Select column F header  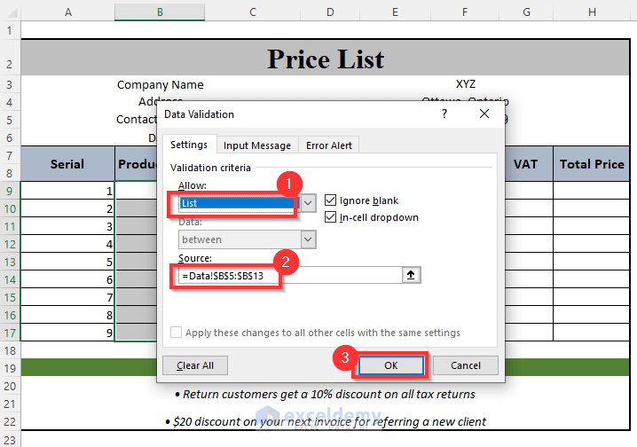pyautogui.click(x=465, y=12)
